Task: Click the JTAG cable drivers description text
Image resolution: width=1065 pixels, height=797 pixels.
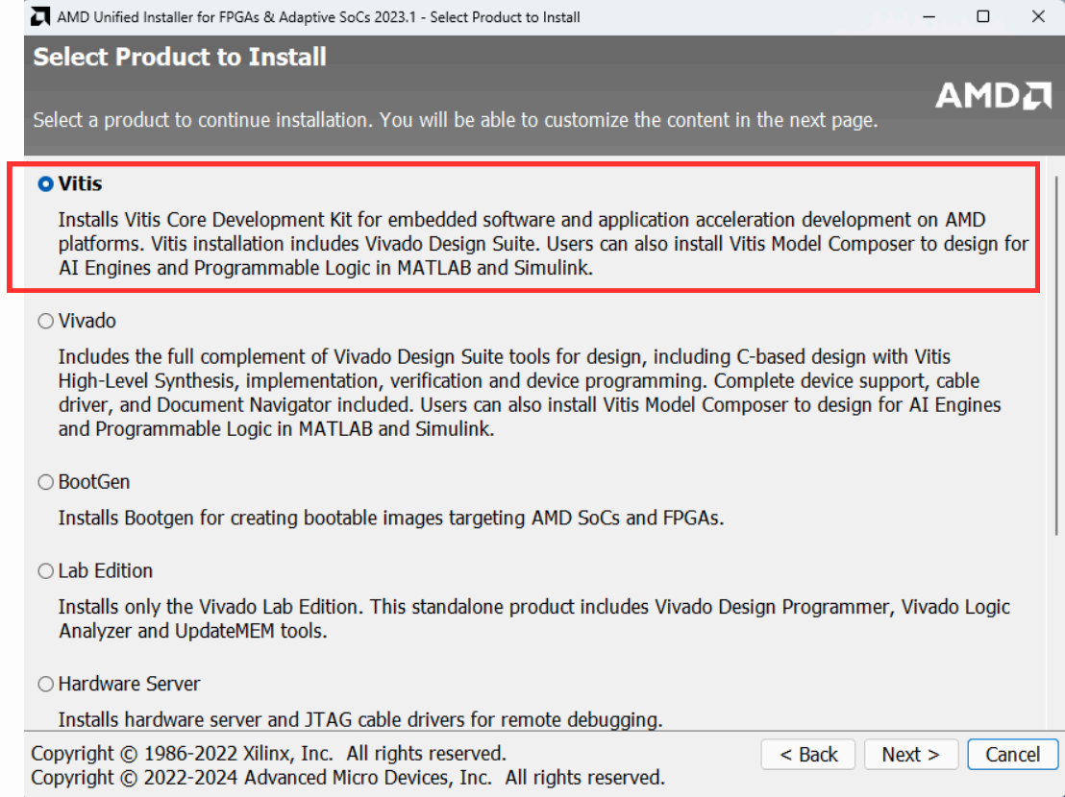Action: click(x=360, y=718)
